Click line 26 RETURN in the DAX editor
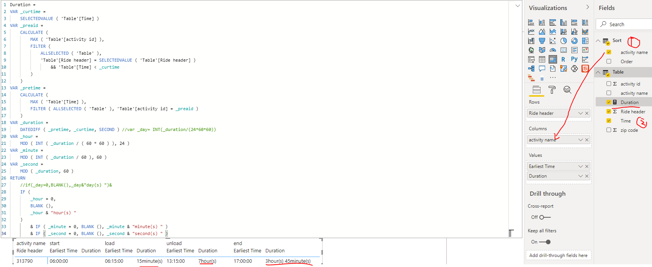Screen dimensions: 652x267 [18, 178]
